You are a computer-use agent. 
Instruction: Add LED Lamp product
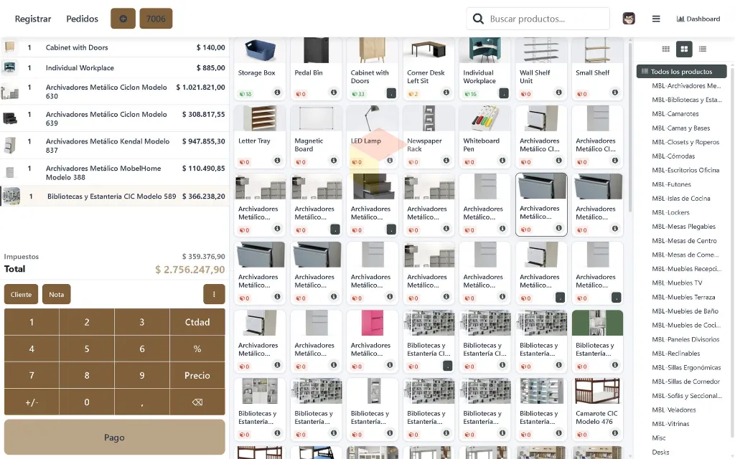click(373, 136)
